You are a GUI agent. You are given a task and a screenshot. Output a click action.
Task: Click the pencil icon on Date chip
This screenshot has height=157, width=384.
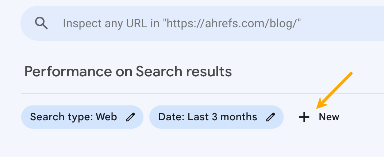click(270, 117)
